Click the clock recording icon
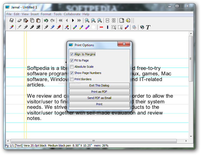 click(x=134, y=27)
